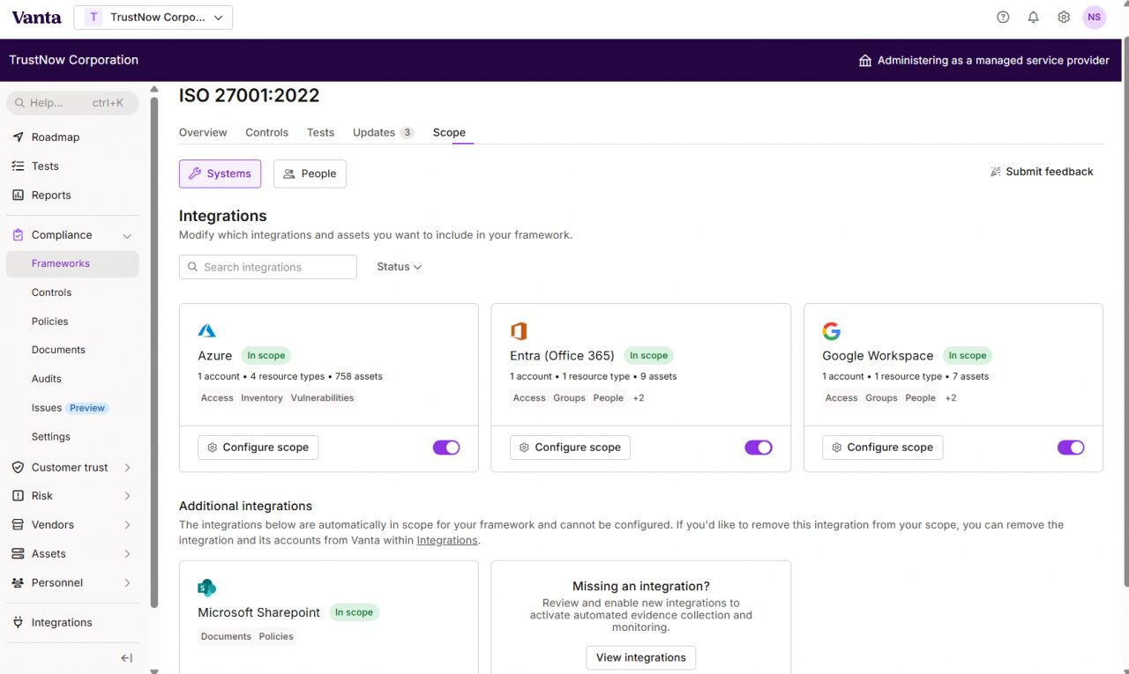Click the sidebar vertical scrollbar

[x=154, y=352]
